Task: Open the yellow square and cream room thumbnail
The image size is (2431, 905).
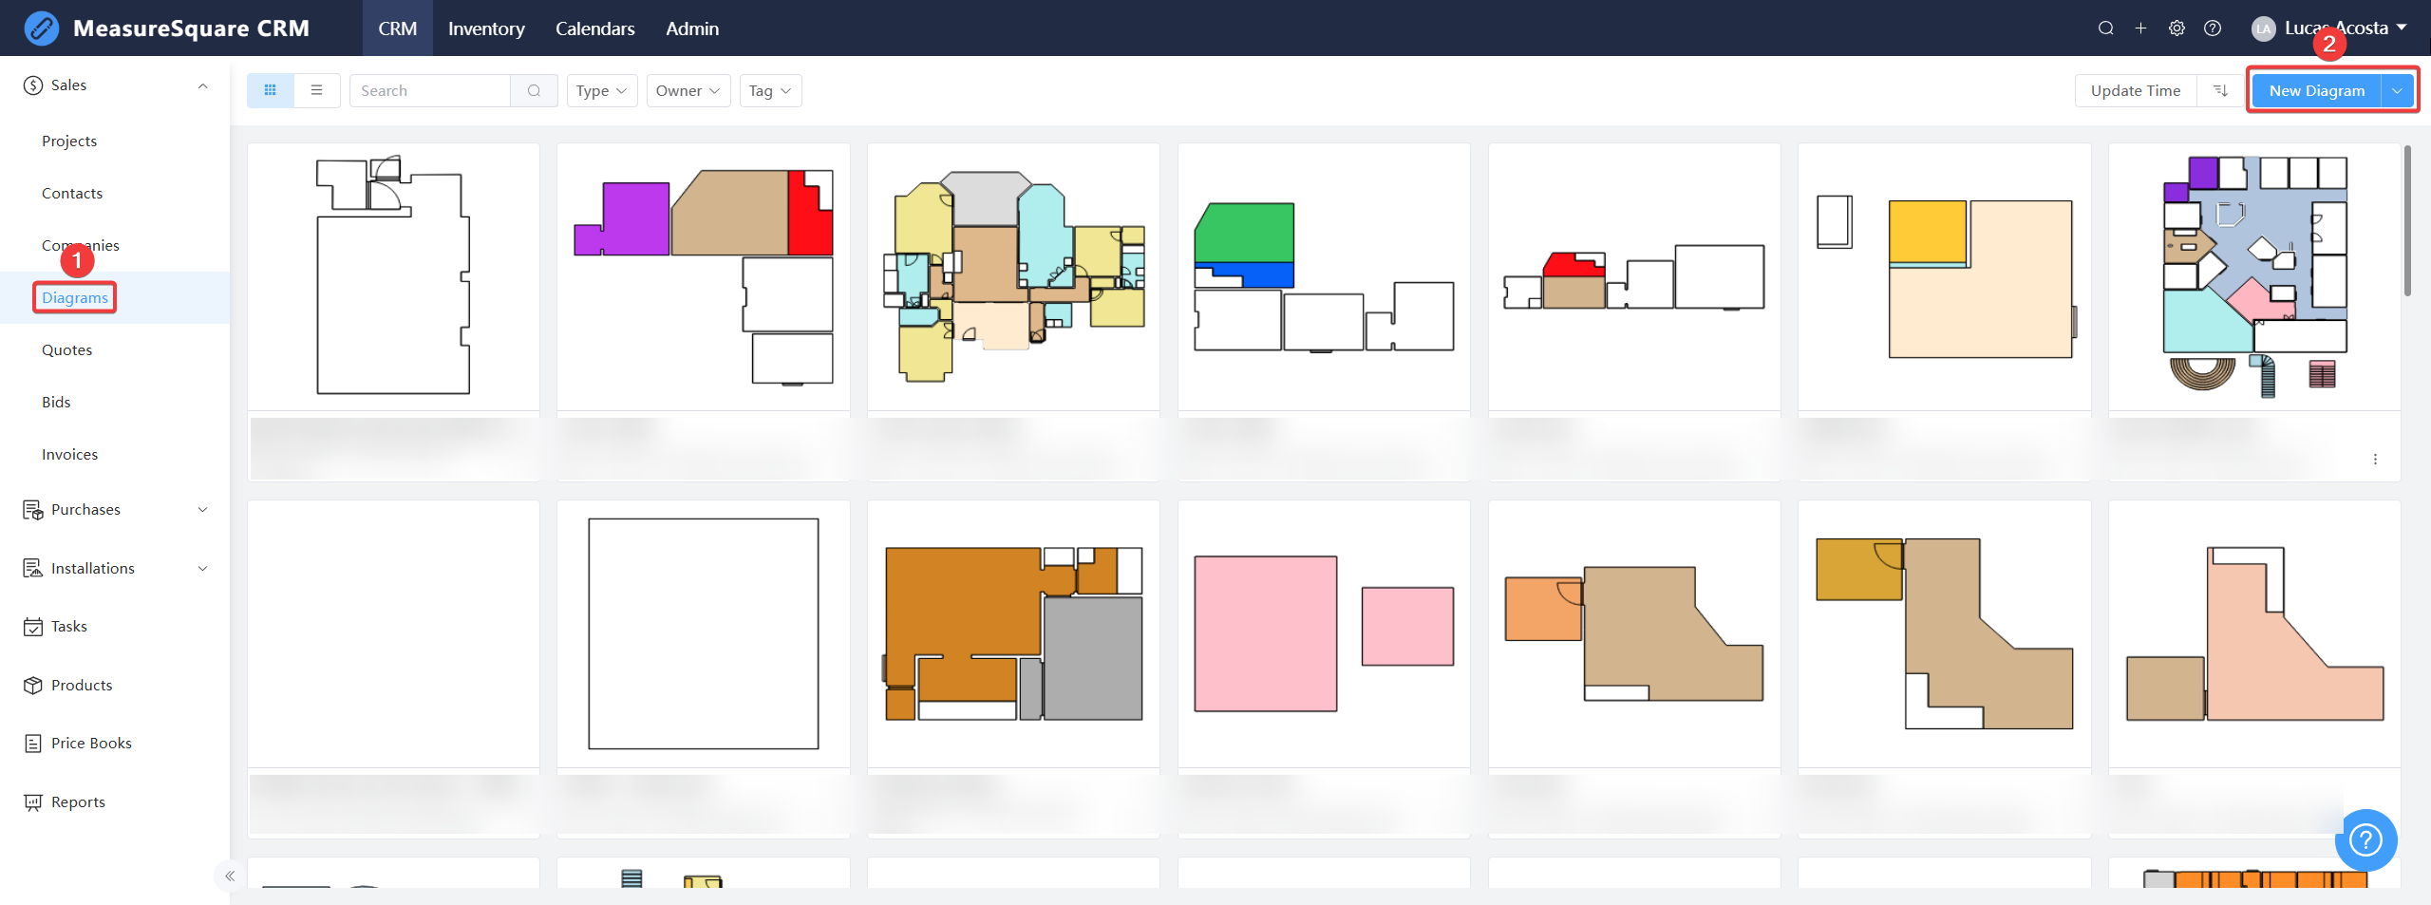Action: click(x=1944, y=276)
